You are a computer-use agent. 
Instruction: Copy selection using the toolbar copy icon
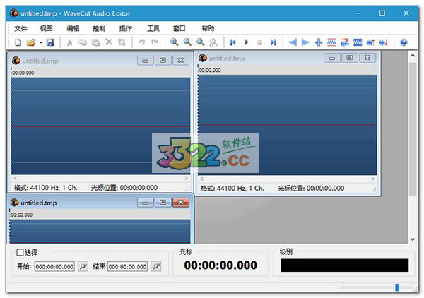[83, 42]
